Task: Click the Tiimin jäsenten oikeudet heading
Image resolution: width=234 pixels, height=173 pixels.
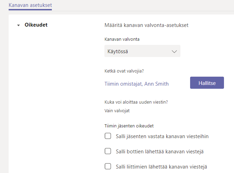Action: 129,126
